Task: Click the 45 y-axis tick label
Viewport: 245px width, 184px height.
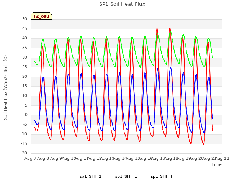Action: 24,29
